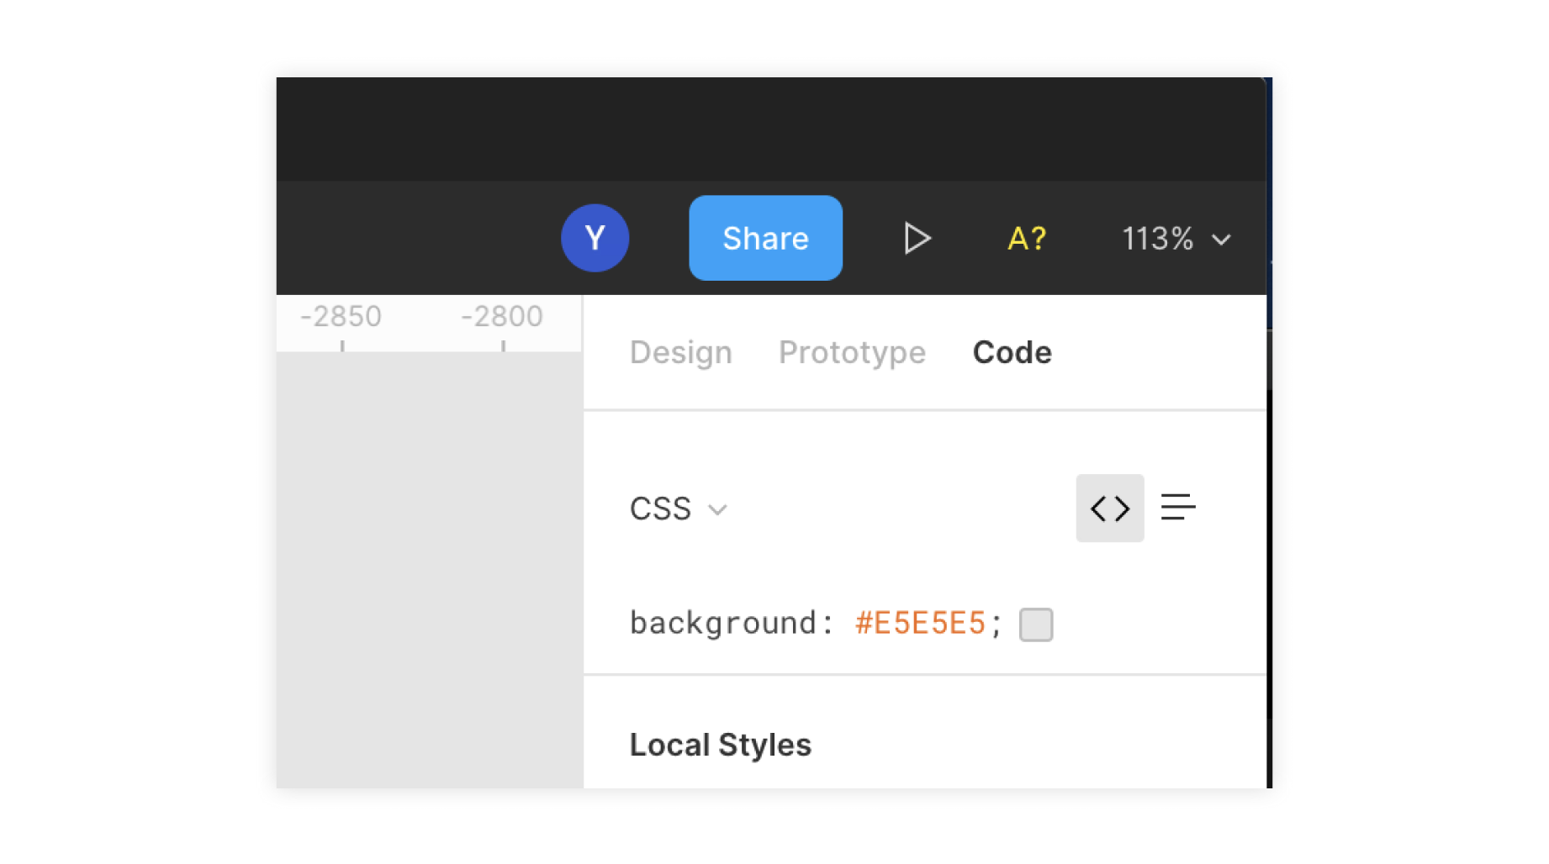Click the Local Styles heading
Viewport: 1549px width, 864px height.
721,745
